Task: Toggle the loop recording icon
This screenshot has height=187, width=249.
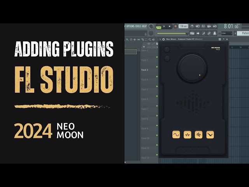Action: click(x=215, y=26)
